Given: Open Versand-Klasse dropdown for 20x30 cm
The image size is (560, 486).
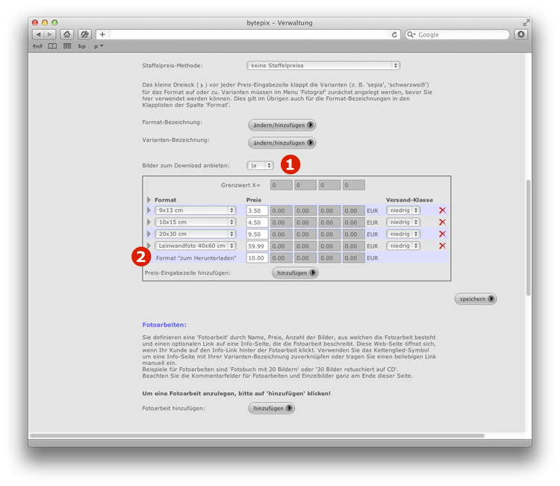Looking at the screenshot, I should pos(403,234).
